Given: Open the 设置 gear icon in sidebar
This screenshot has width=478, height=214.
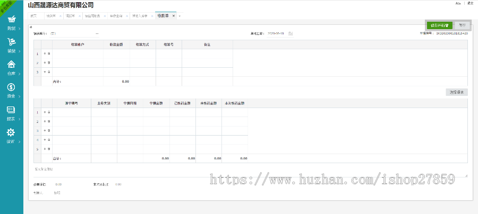Looking at the screenshot, I should tap(11, 132).
